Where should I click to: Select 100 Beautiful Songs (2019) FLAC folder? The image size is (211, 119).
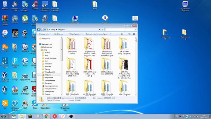(x=124, y=46)
